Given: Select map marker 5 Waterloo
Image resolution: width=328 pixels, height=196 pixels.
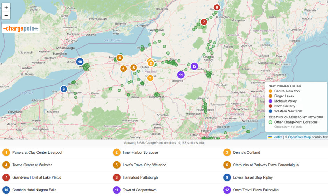Looking at the screenshot, I should (134, 68).
